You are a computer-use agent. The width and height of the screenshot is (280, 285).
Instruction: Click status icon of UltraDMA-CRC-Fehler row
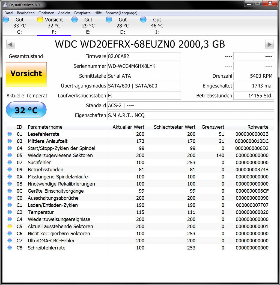(x=10, y=240)
